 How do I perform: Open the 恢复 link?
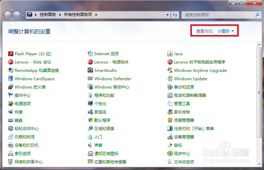point(19,112)
